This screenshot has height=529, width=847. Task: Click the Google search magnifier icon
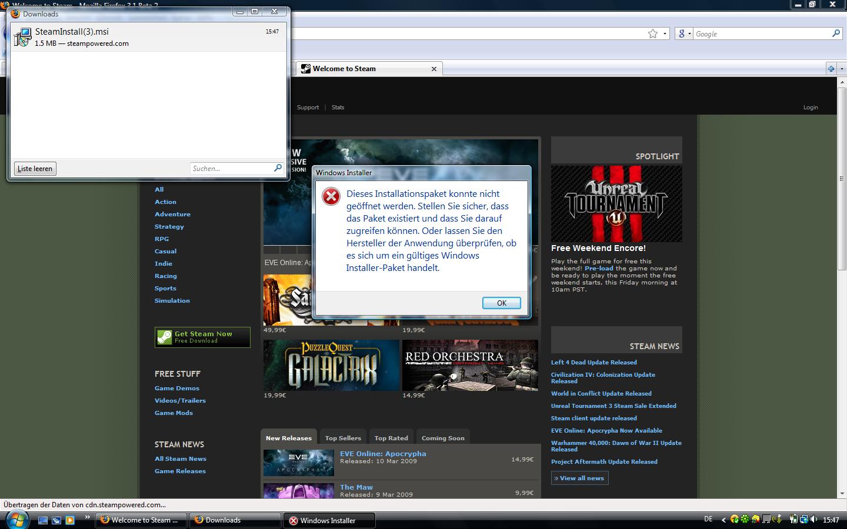point(836,34)
